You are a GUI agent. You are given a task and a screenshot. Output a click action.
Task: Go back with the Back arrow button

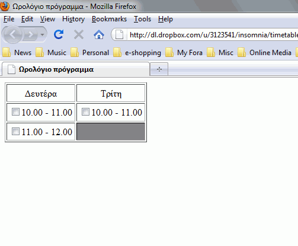[12, 34]
